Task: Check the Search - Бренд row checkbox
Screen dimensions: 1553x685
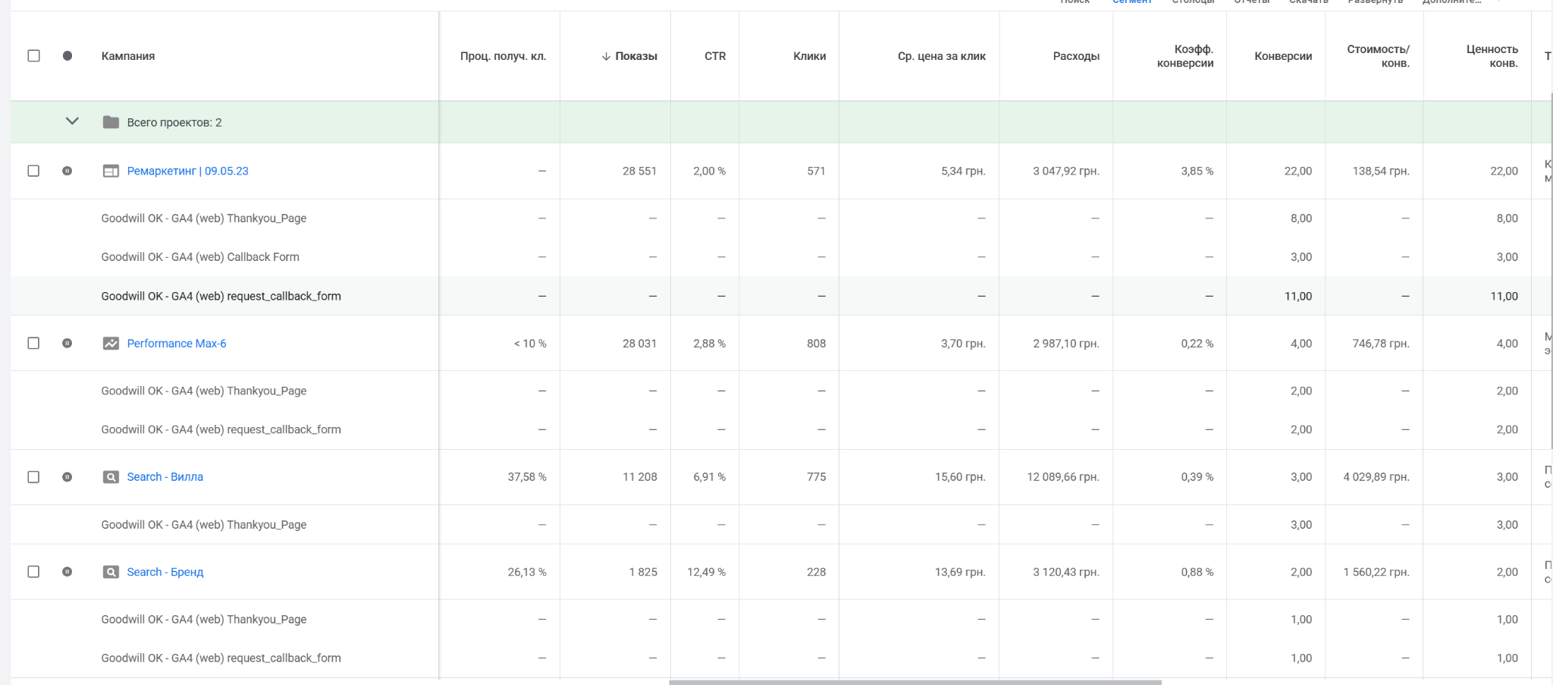Action: (33, 572)
